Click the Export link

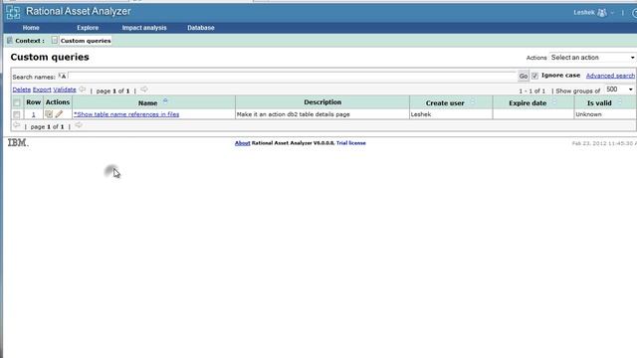coord(42,89)
